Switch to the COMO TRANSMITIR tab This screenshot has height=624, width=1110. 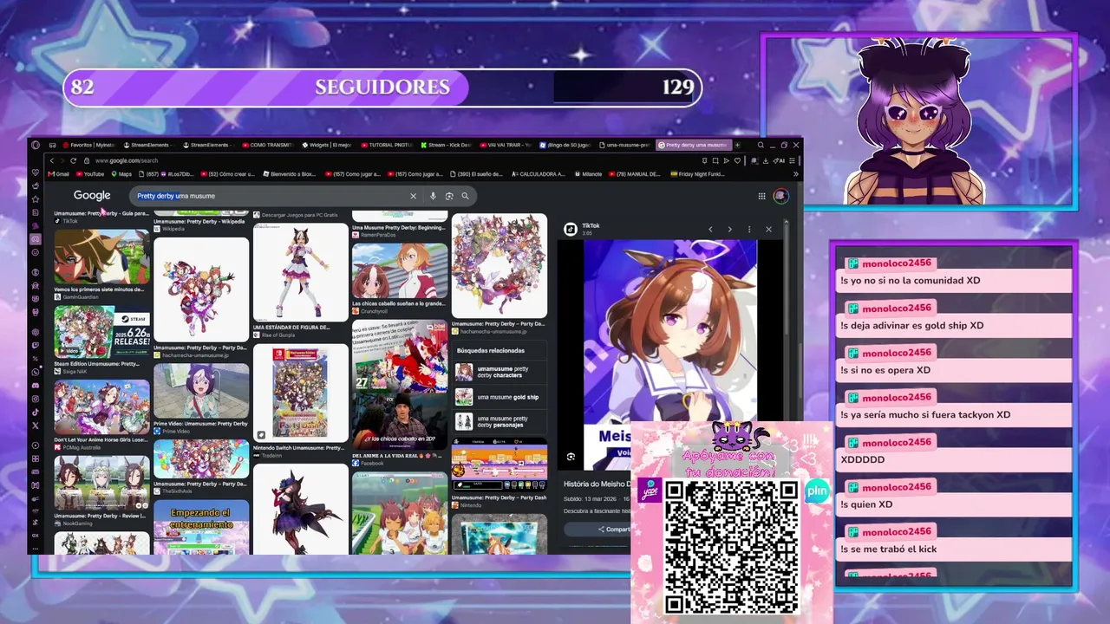point(268,145)
